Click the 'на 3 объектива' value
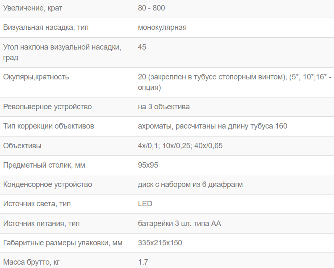Viewport: 334px width, 268px height. pyautogui.click(x=163, y=107)
